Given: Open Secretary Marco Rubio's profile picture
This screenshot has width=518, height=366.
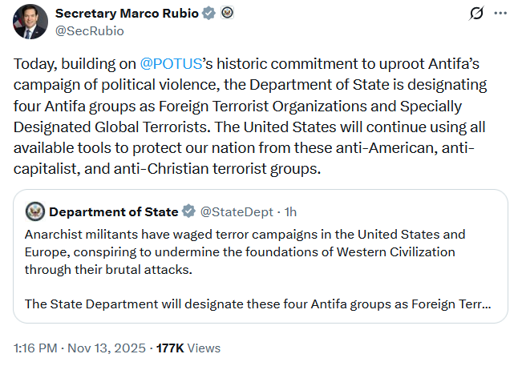Looking at the screenshot, I should [x=30, y=22].
